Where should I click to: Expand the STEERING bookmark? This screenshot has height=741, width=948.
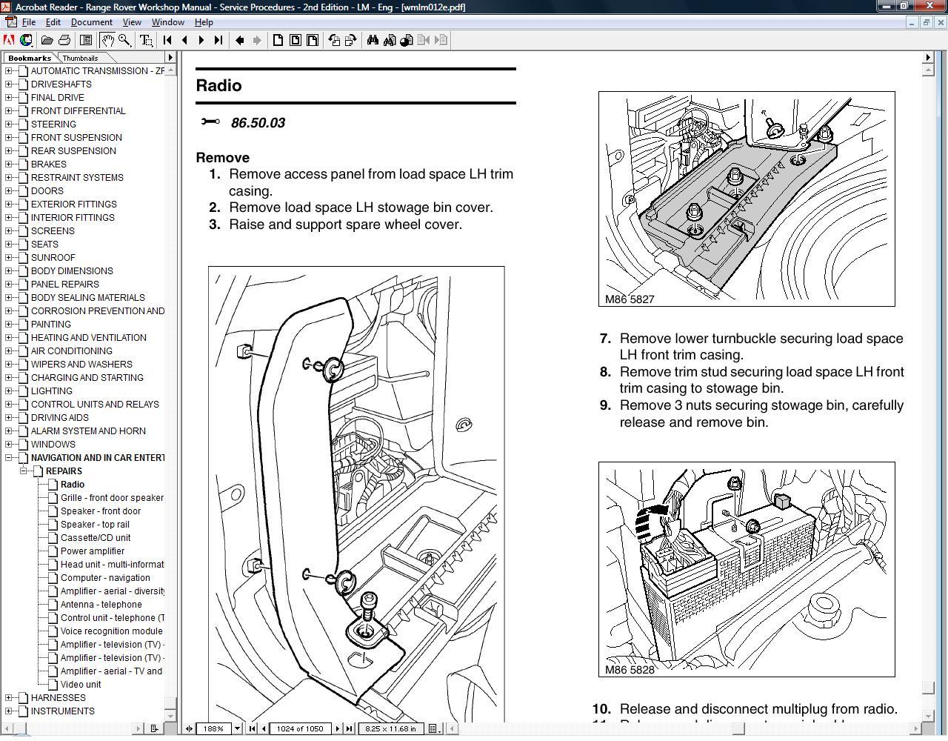(9, 124)
